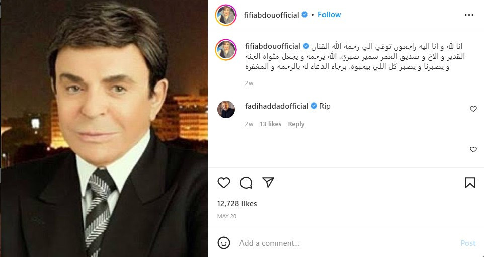View the 13 likes on the comment
Image resolution: width=484 pixels, height=257 pixels.
coord(270,124)
